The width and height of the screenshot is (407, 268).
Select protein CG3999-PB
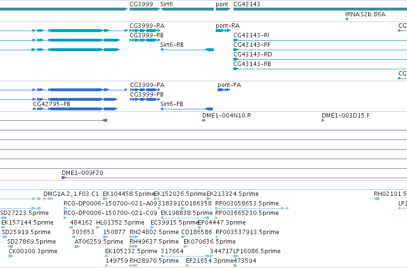pyautogui.click(x=147, y=95)
